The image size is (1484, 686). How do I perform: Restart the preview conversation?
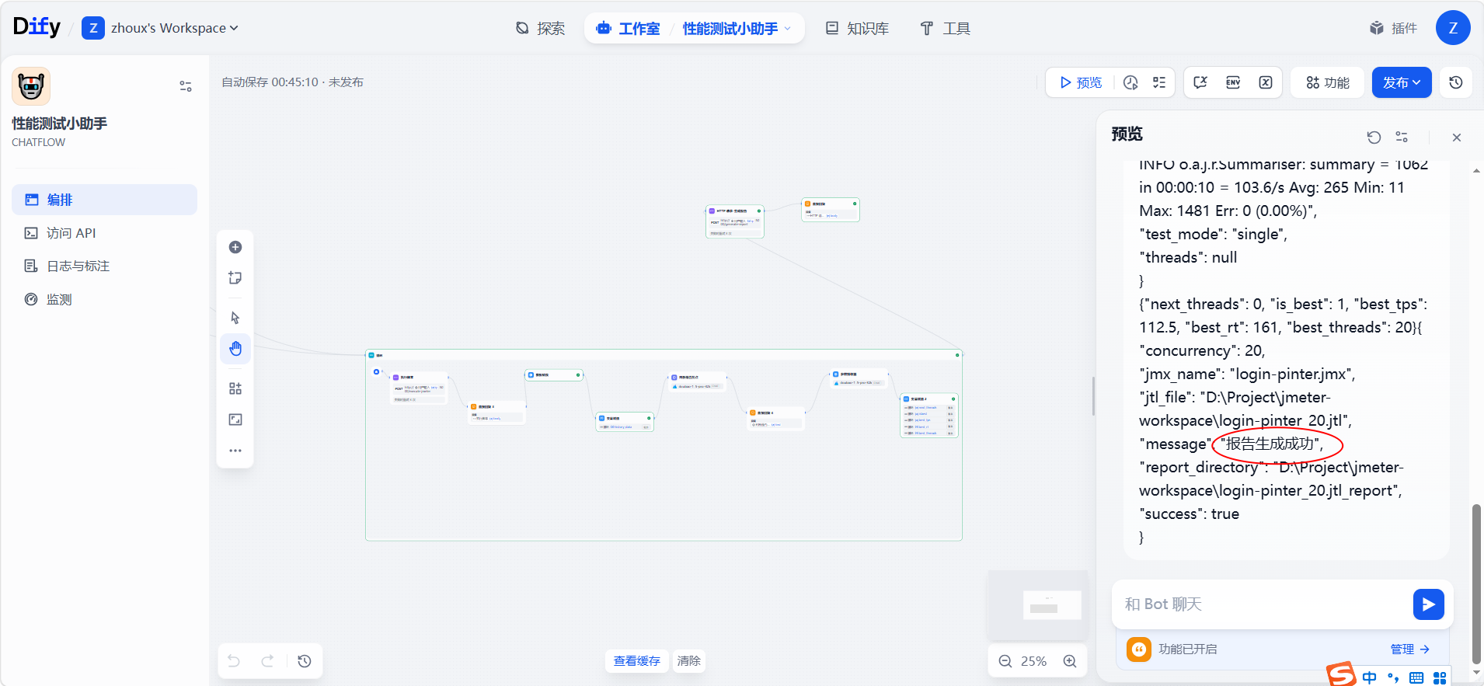[1374, 138]
